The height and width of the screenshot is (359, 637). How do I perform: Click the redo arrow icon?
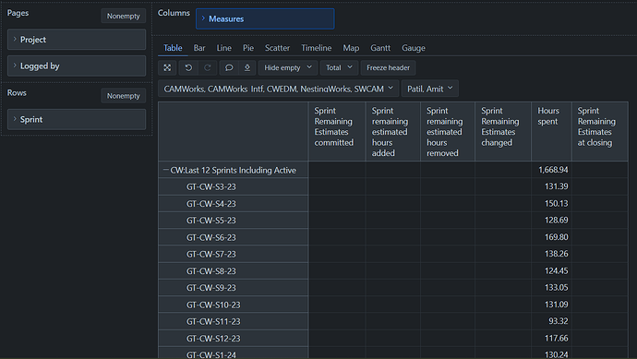pos(207,67)
